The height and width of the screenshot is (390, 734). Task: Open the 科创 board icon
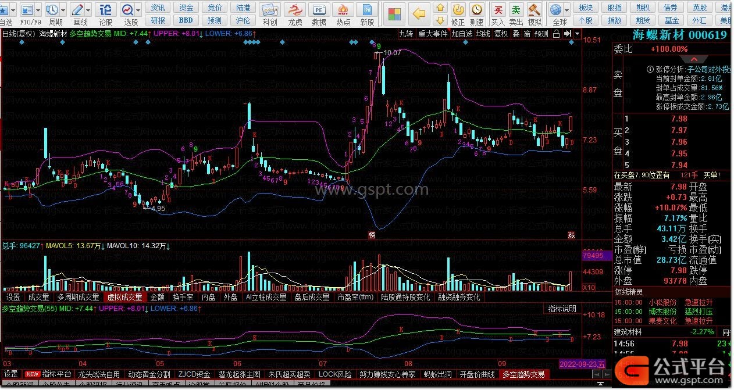click(269, 10)
